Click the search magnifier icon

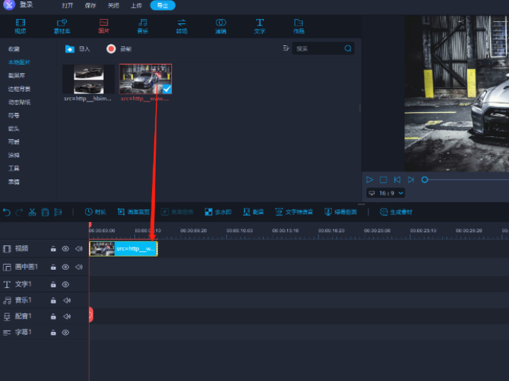pos(348,48)
